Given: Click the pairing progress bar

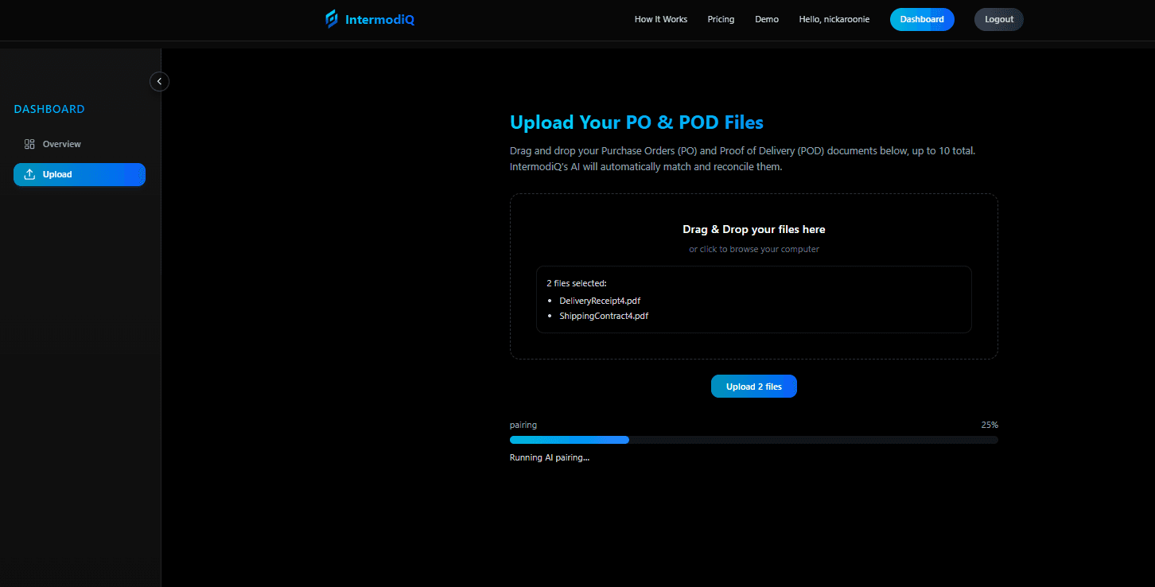Looking at the screenshot, I should pos(753,439).
